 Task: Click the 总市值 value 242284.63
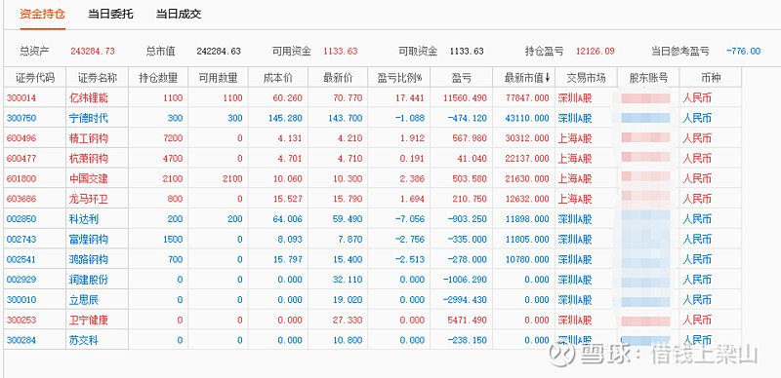tap(219, 52)
